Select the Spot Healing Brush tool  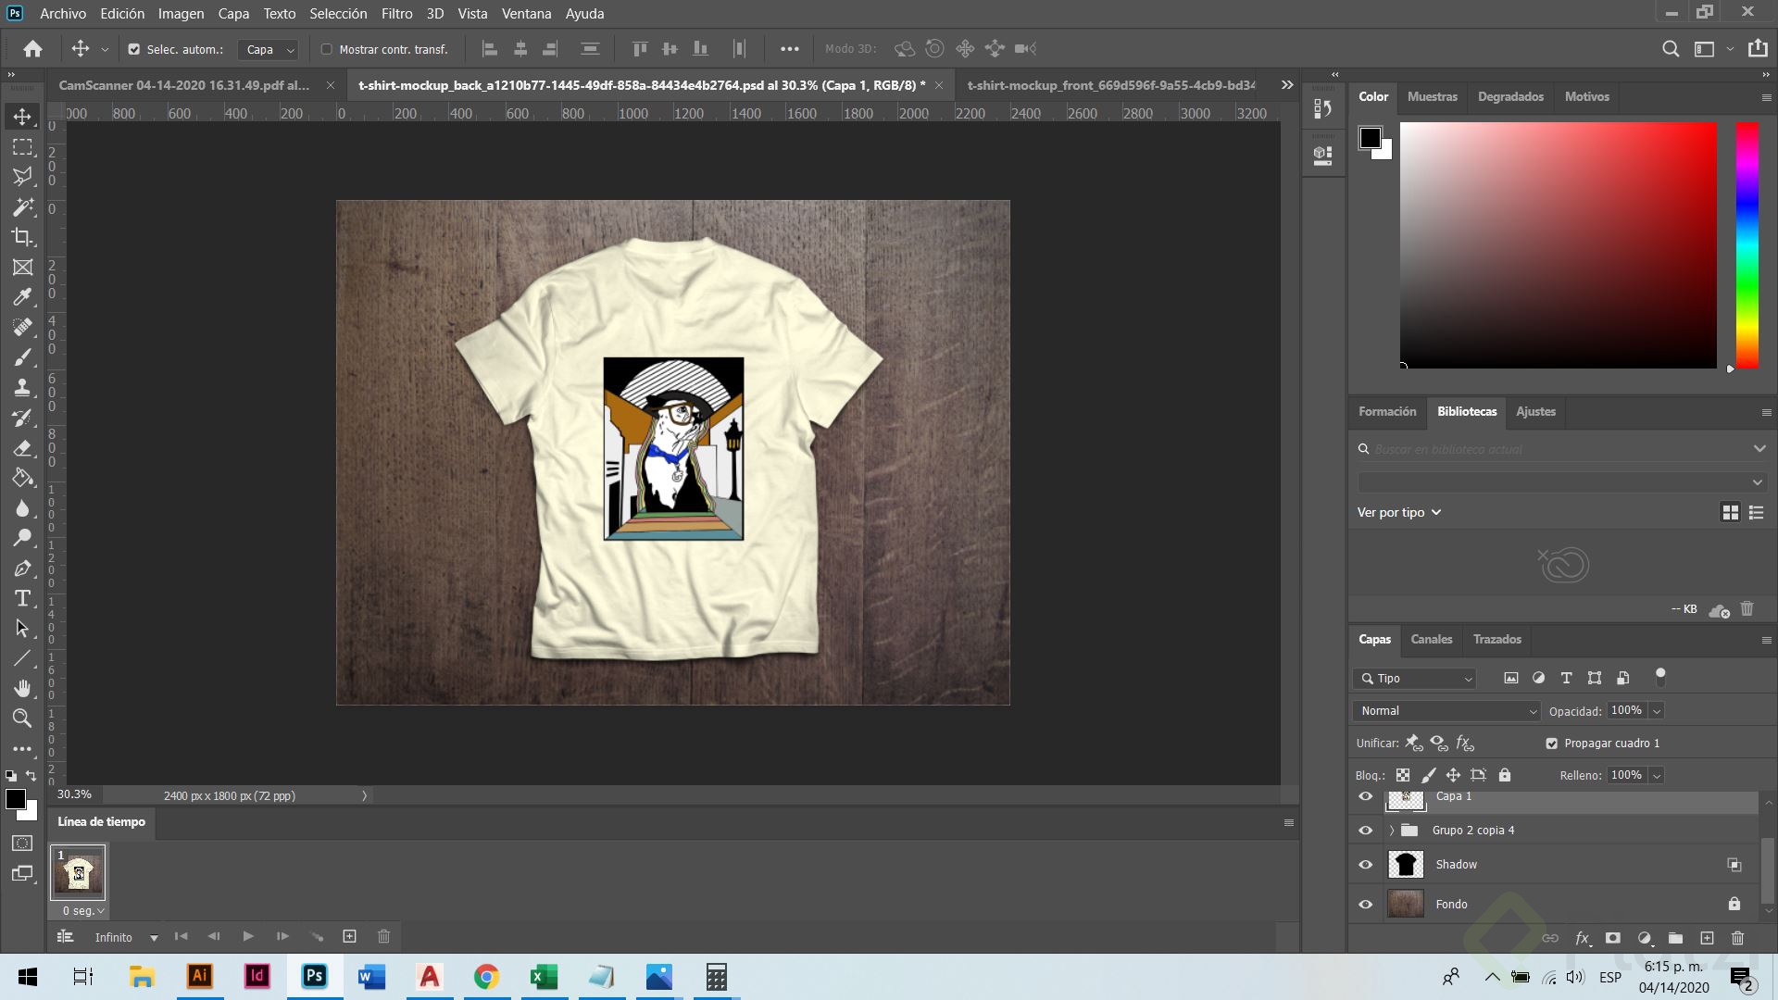[22, 328]
